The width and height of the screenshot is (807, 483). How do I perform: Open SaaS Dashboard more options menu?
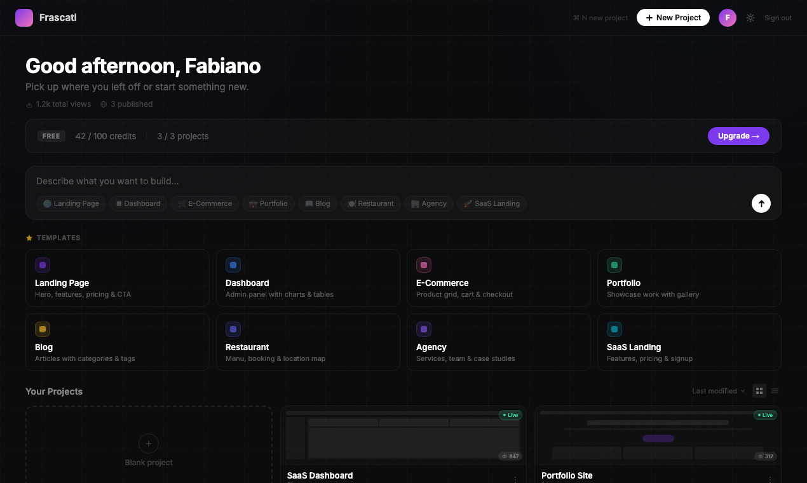[515, 479]
